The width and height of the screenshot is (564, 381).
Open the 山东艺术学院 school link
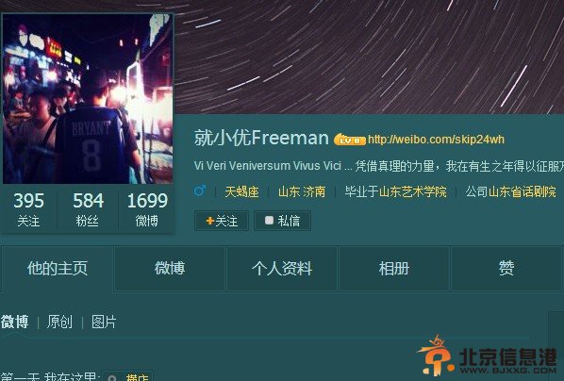[413, 191]
